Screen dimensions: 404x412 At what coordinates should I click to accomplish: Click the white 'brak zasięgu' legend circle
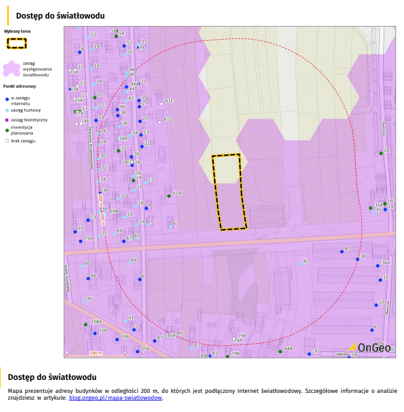[6, 141]
